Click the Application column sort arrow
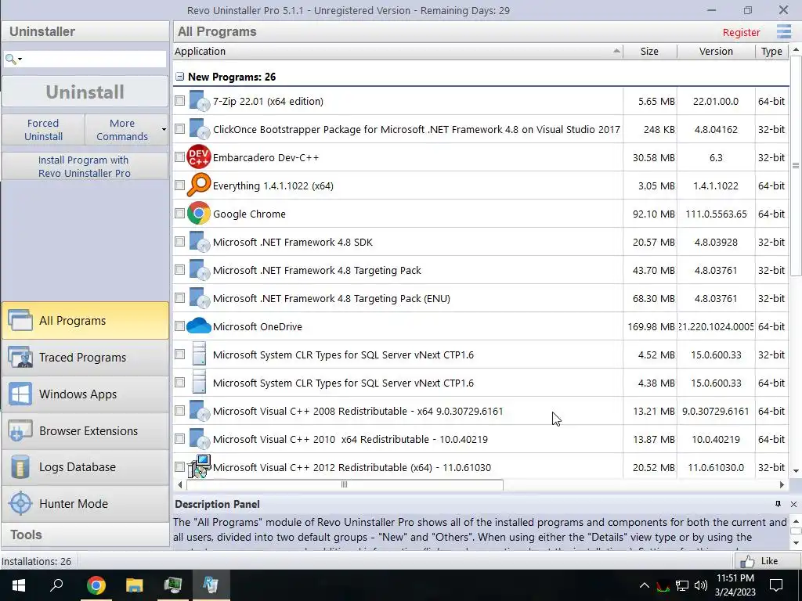This screenshot has height=601, width=802. (x=616, y=51)
